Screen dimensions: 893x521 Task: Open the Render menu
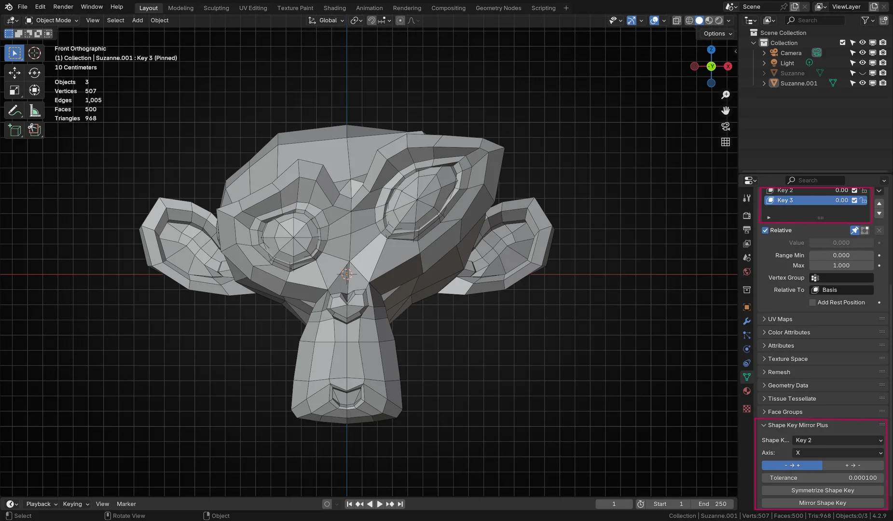(x=63, y=7)
